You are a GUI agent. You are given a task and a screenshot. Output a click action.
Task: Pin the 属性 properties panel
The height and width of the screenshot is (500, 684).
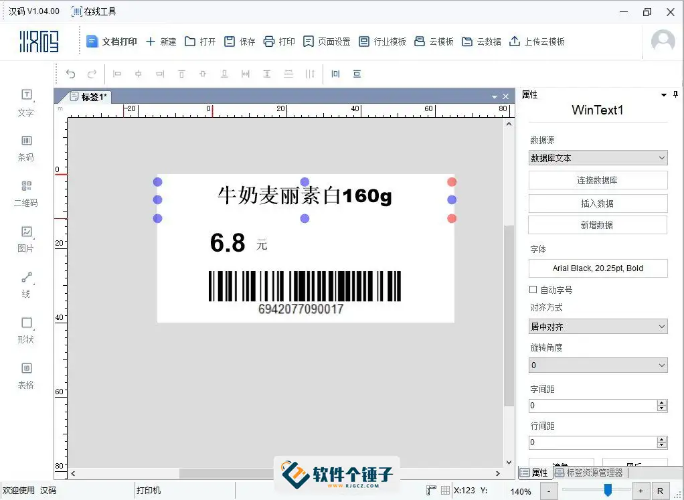click(676, 94)
